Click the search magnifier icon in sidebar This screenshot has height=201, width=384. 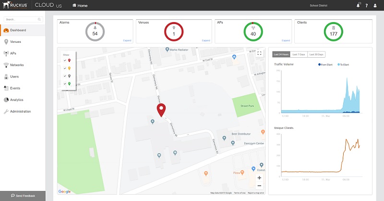pos(39,19)
